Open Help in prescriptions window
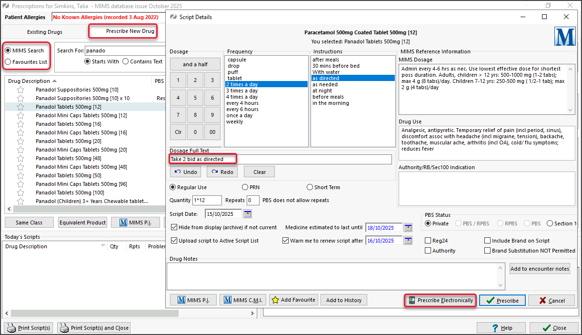Screen dimensions: 582x335 tap(501, 328)
